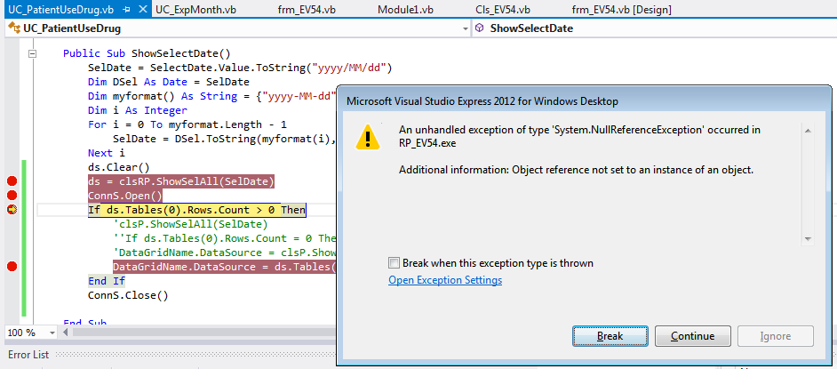Click the editor horizontal scroll left arrow
837x369 pixels.
coord(66,333)
